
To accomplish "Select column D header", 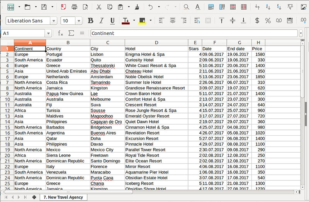I will (x=156, y=43).
